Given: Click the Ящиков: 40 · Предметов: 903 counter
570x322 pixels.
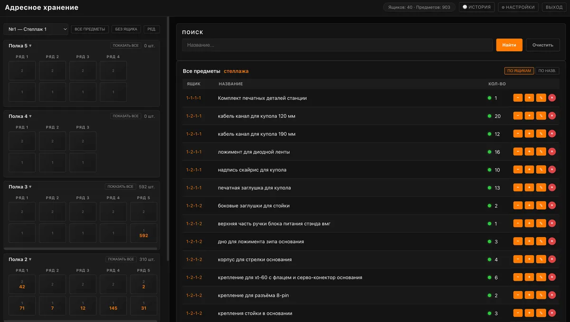Looking at the screenshot, I should click(419, 7).
